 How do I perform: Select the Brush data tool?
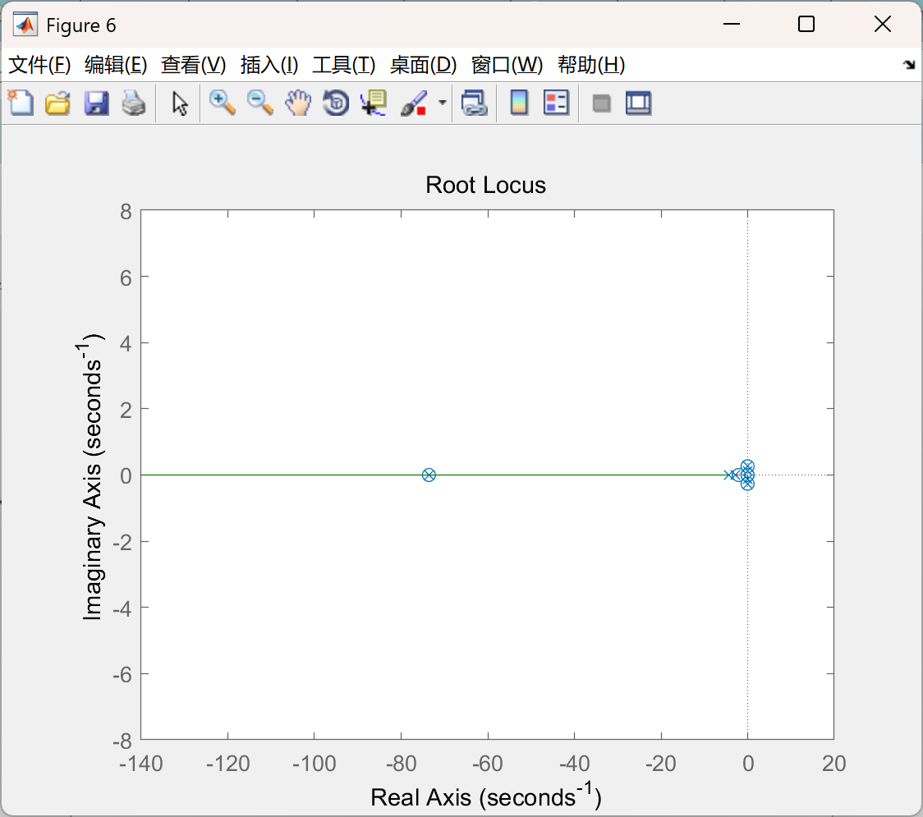coord(414,103)
